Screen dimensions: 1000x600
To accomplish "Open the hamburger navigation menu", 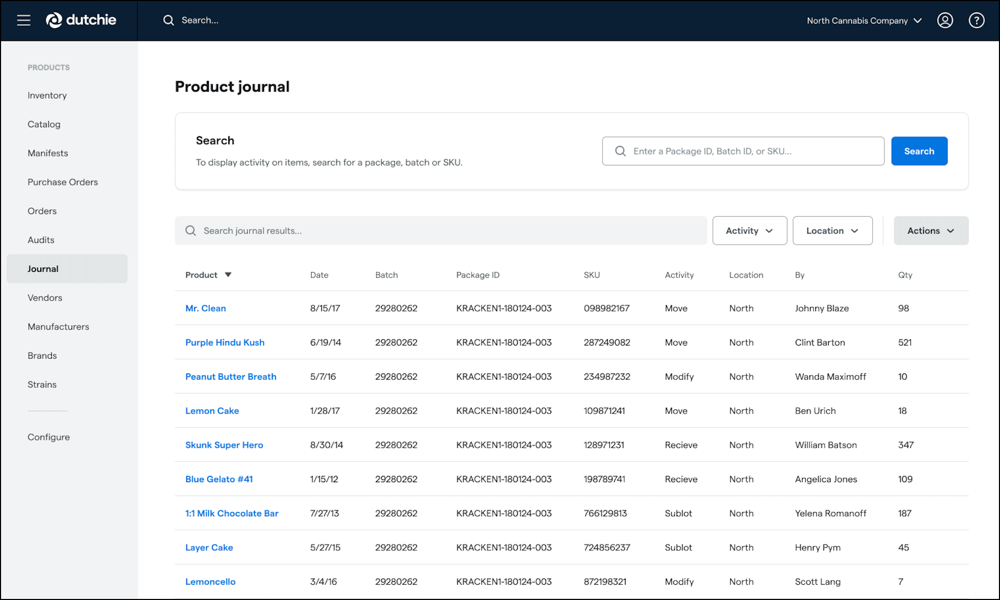I will [x=23, y=20].
